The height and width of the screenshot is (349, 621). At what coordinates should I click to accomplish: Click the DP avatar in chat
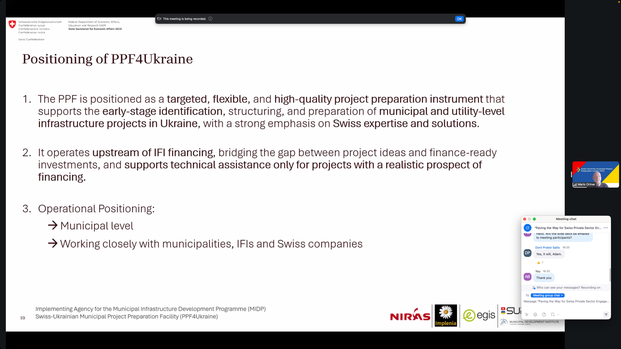[527, 253]
